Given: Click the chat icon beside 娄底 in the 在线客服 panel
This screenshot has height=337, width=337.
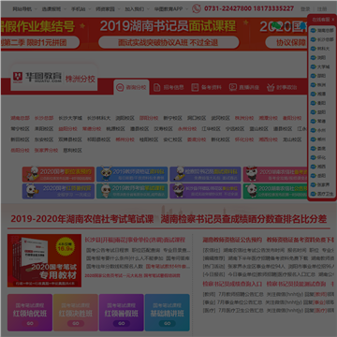Looking at the screenshot, I should [x=314, y=149].
